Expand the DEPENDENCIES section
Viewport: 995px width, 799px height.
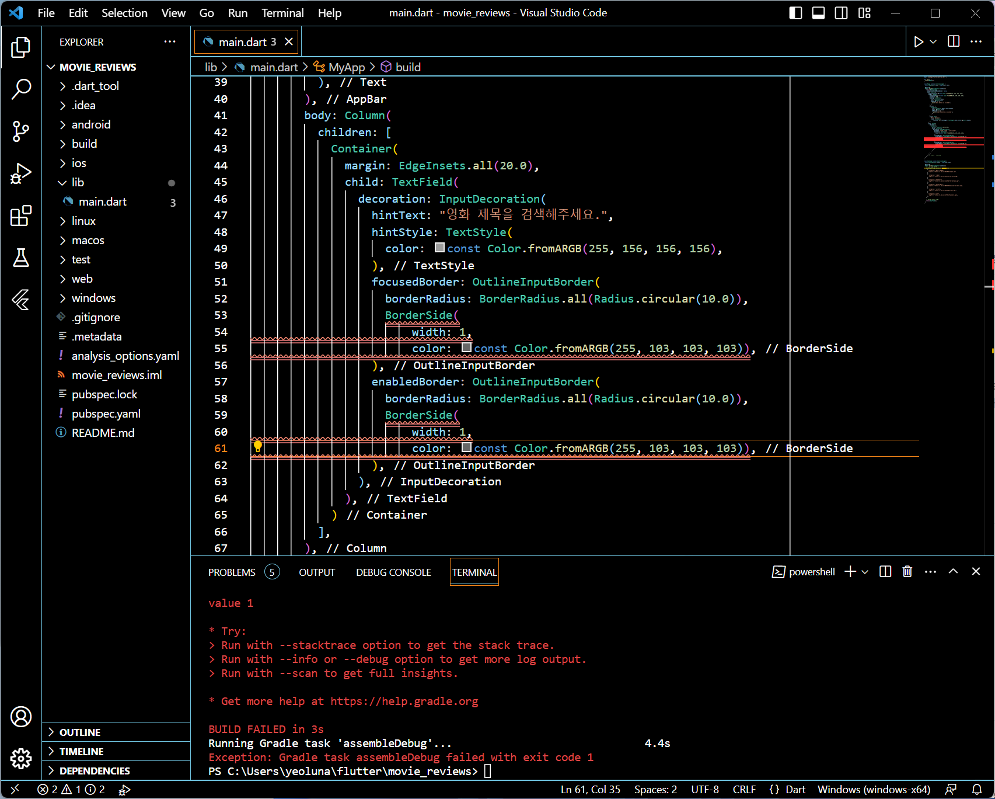[x=117, y=771]
